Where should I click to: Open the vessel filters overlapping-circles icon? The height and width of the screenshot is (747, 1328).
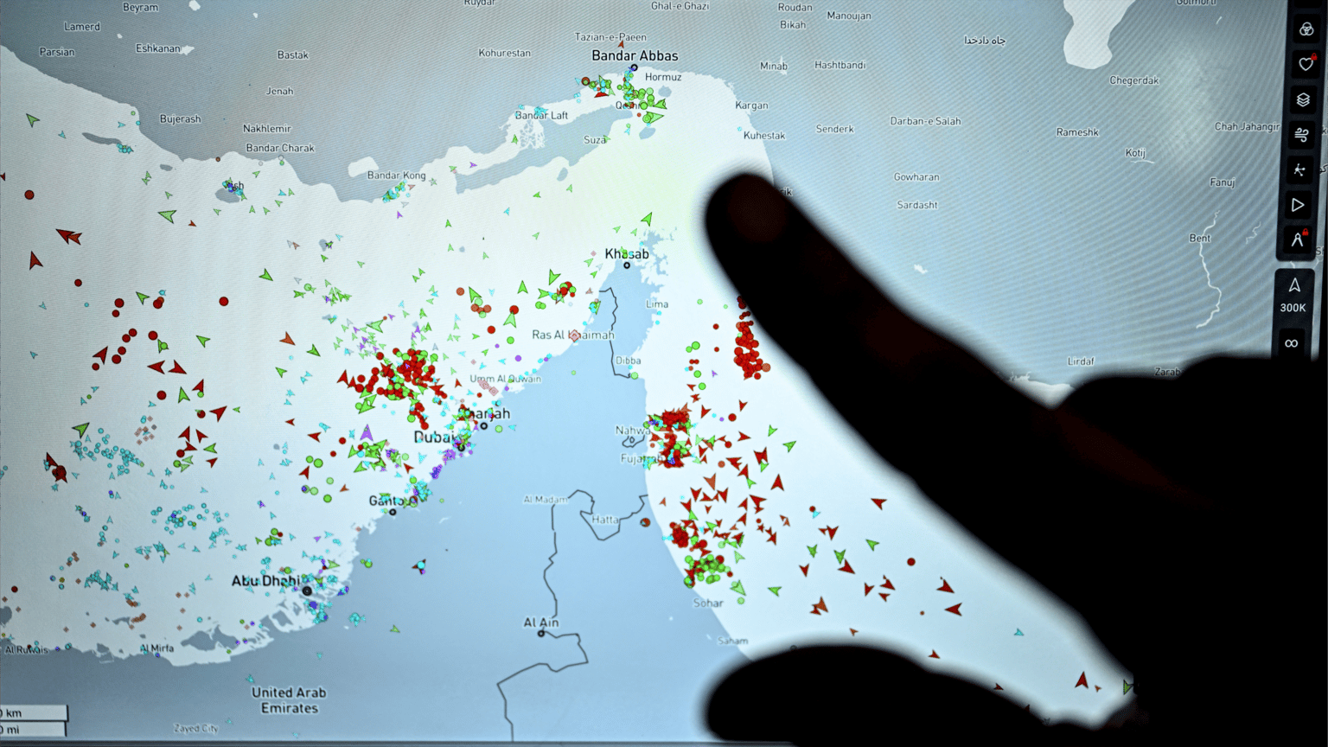[1306, 29]
